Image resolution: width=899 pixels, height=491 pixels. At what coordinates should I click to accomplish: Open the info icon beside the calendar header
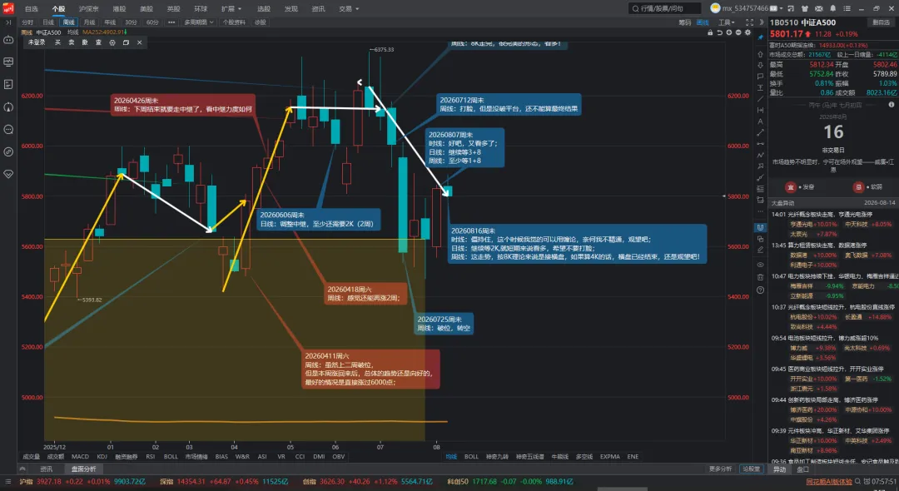(x=892, y=105)
